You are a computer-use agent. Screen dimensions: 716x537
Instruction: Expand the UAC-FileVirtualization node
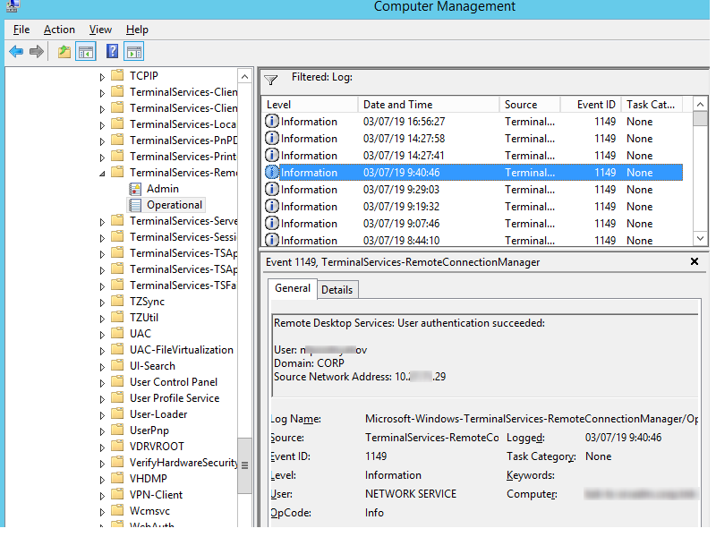coord(102,351)
